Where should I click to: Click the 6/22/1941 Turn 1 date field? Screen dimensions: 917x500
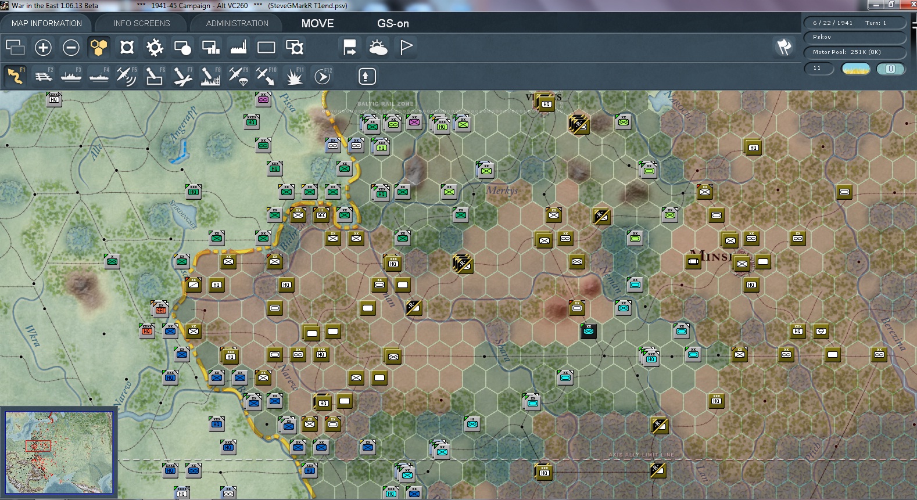pyautogui.click(x=855, y=23)
